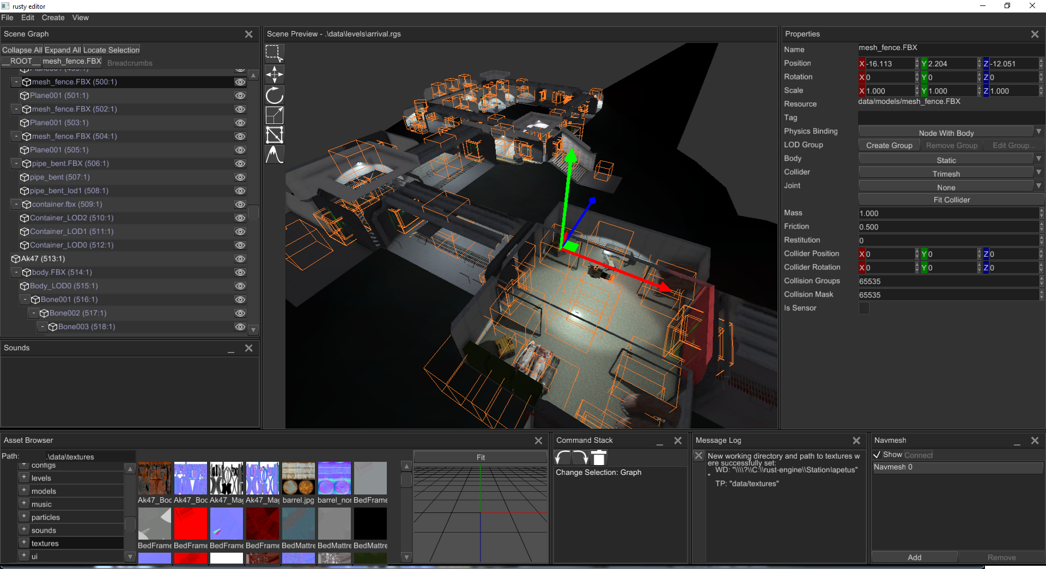
Task: Uncheck the Navmesh Show checkbox
Action: [x=877, y=455]
